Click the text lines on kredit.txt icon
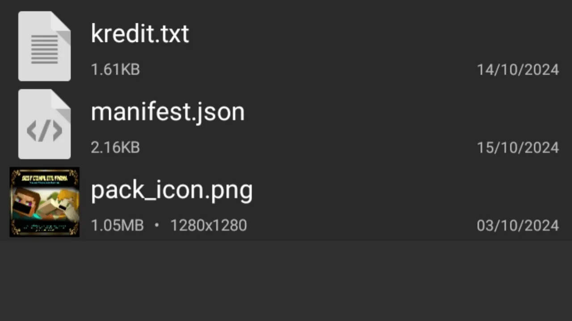 (44, 49)
